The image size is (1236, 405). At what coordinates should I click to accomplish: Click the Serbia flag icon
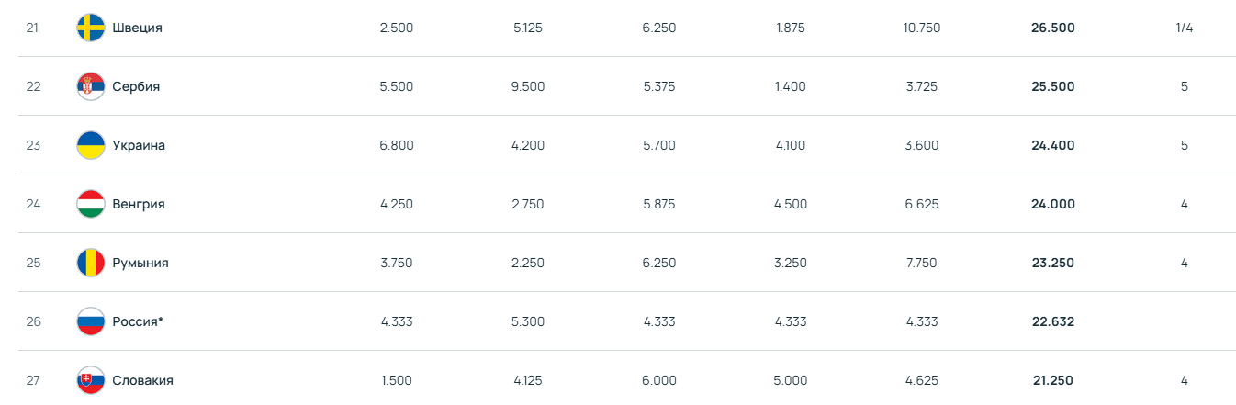tap(91, 86)
